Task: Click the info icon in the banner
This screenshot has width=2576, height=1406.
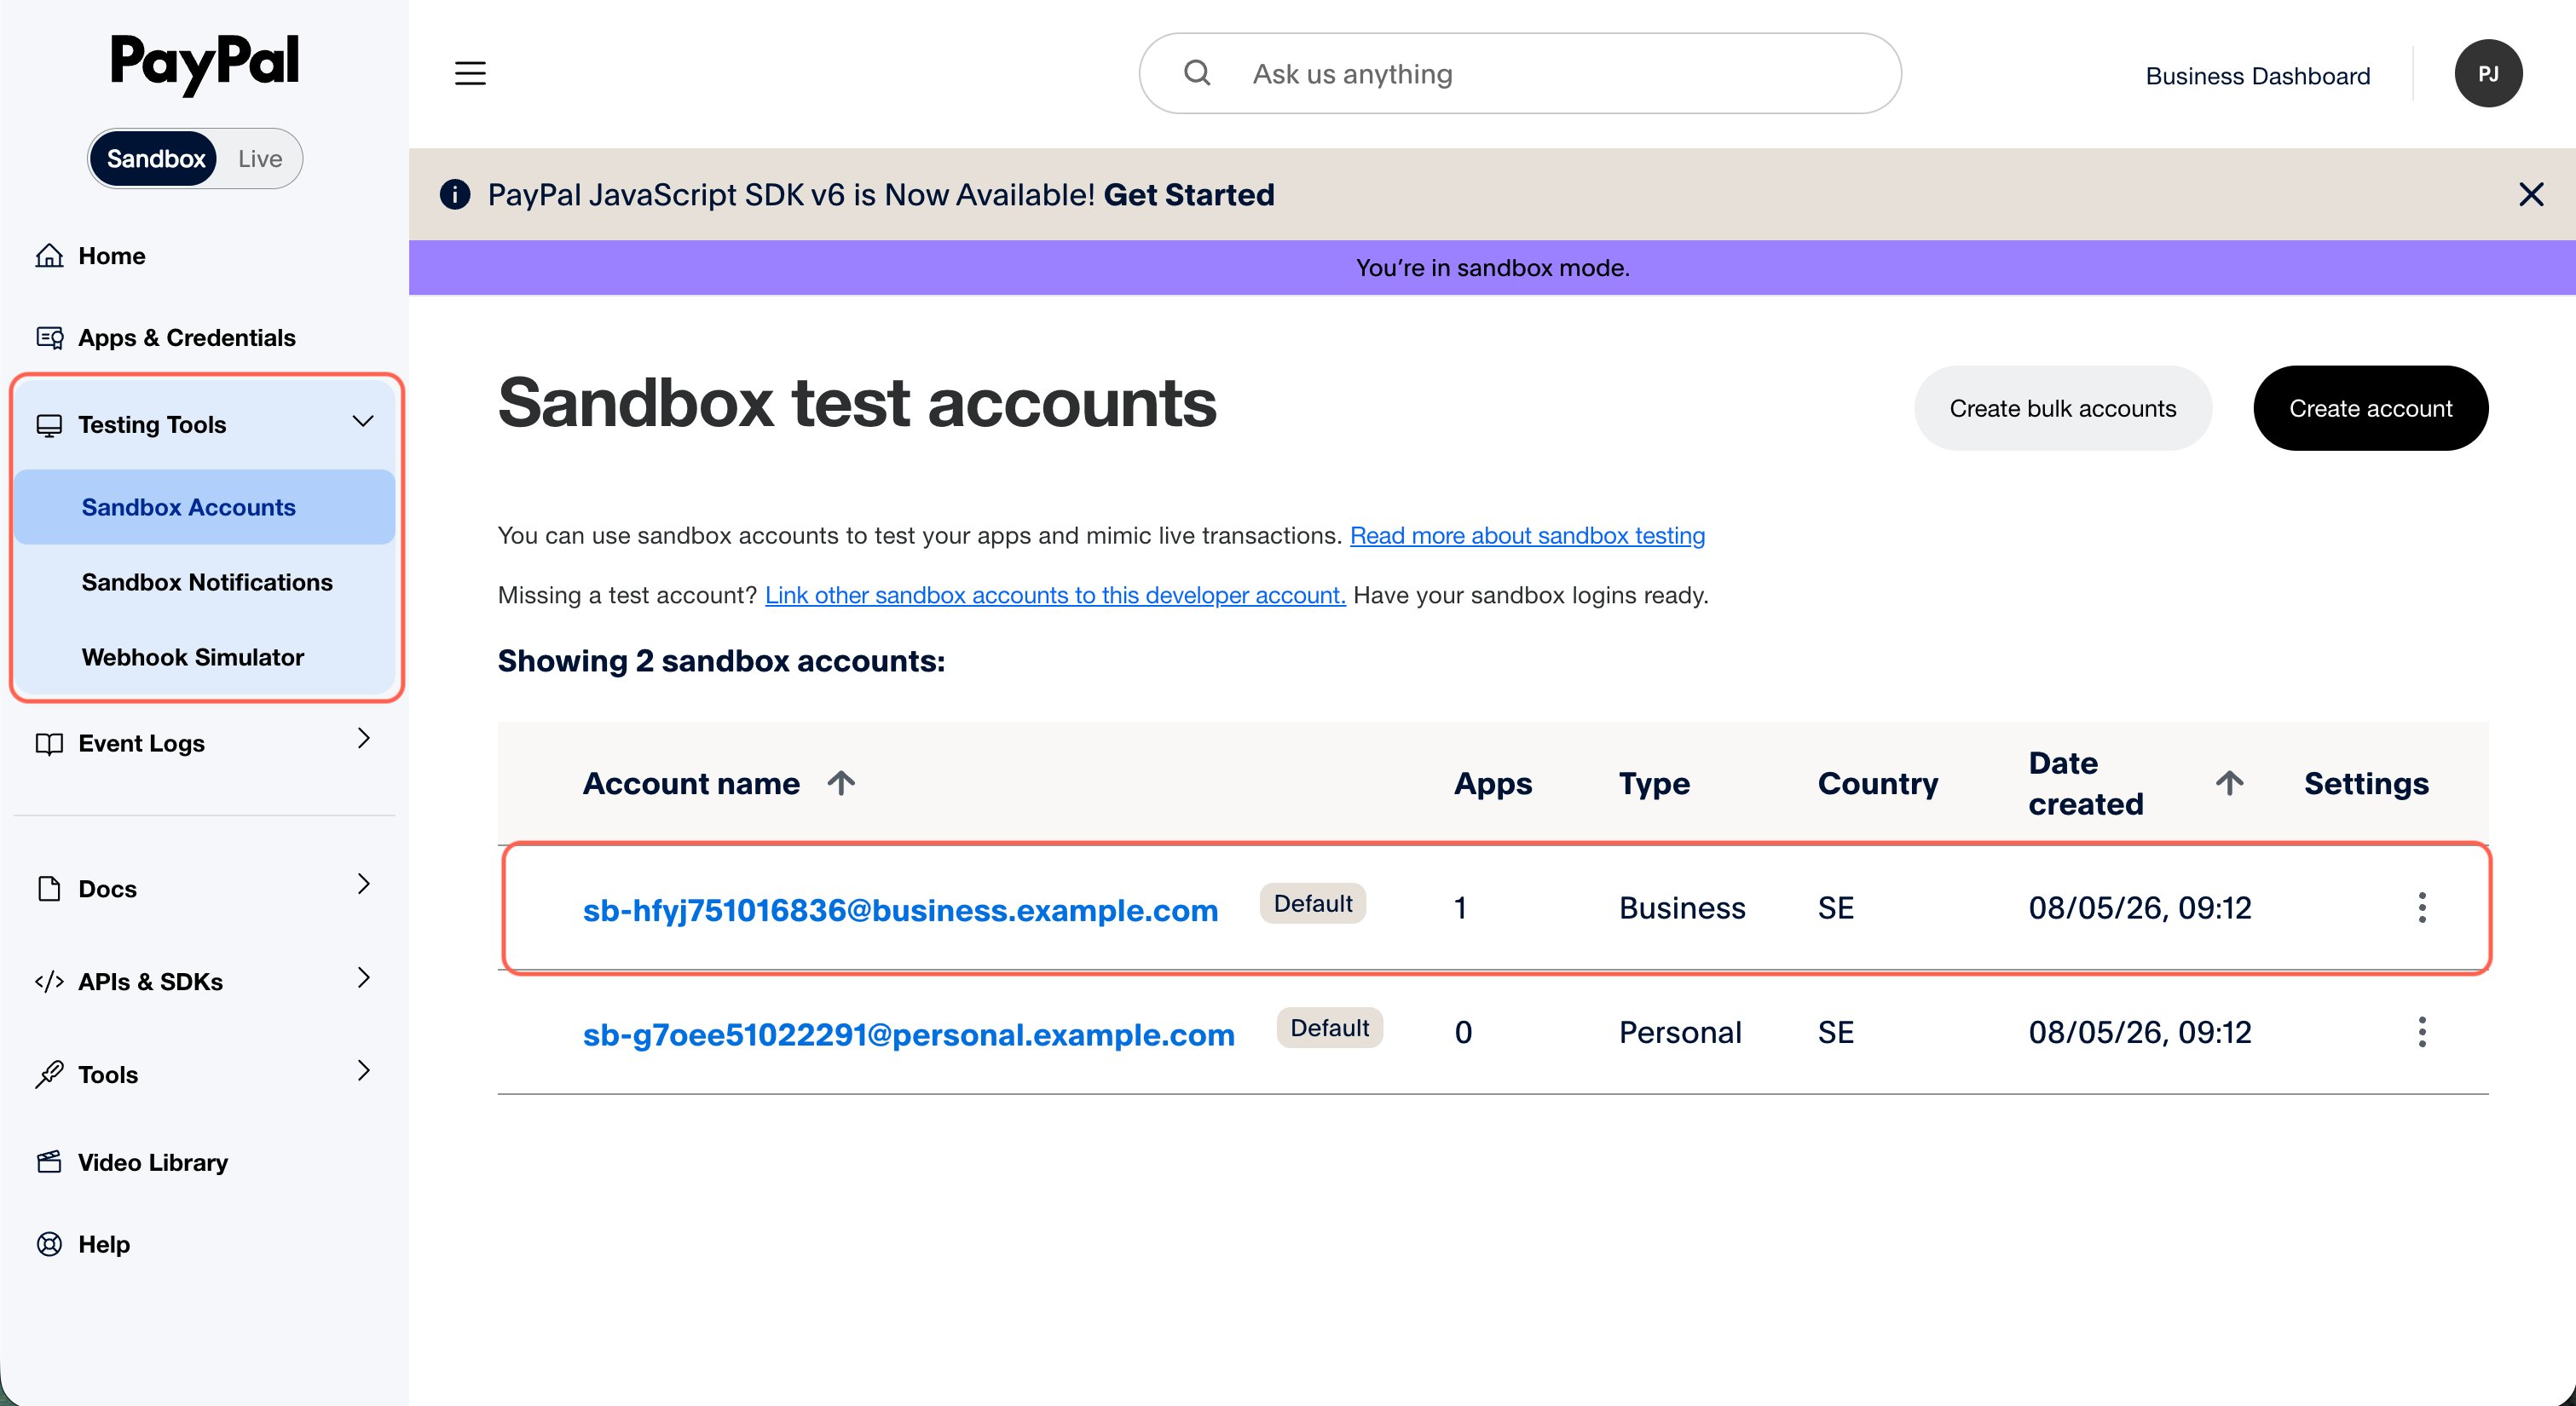Action: (x=455, y=194)
